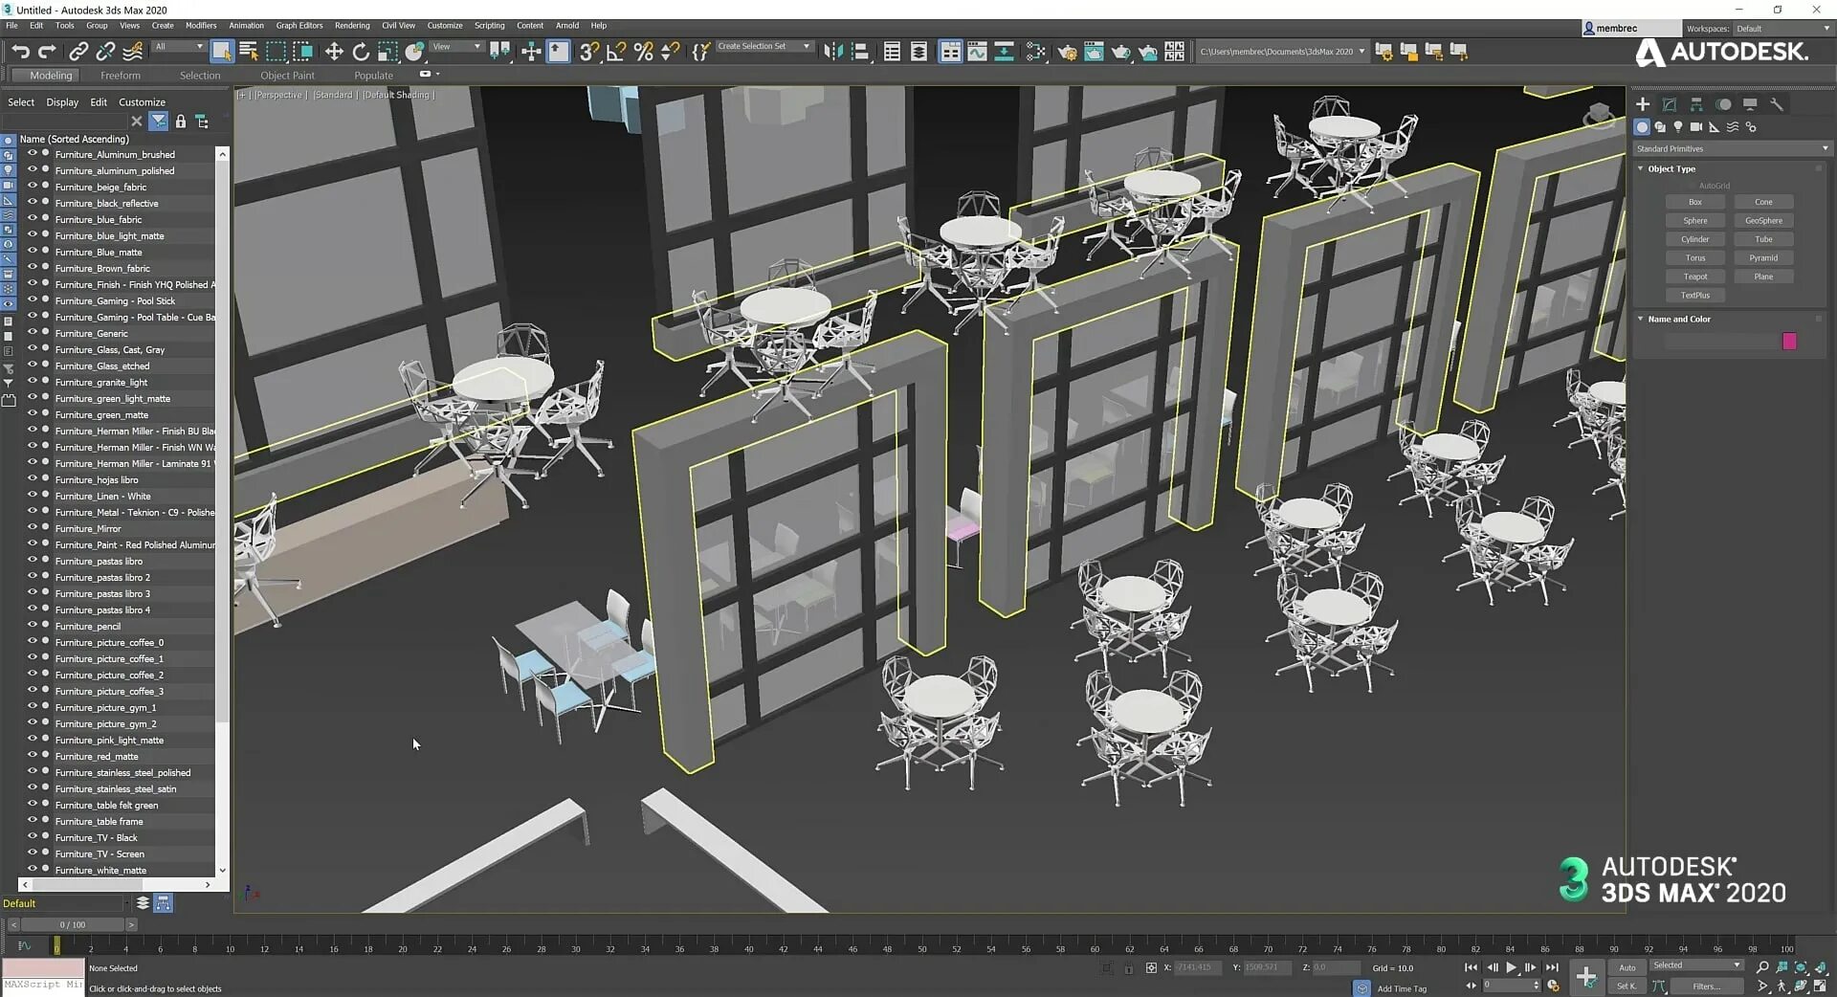The image size is (1837, 997).
Task: Open Schematic View icon
Action: 1004,52
